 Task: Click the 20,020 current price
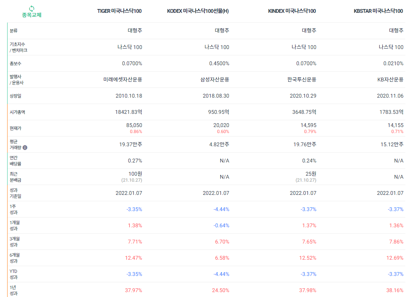pyautogui.click(x=221, y=125)
